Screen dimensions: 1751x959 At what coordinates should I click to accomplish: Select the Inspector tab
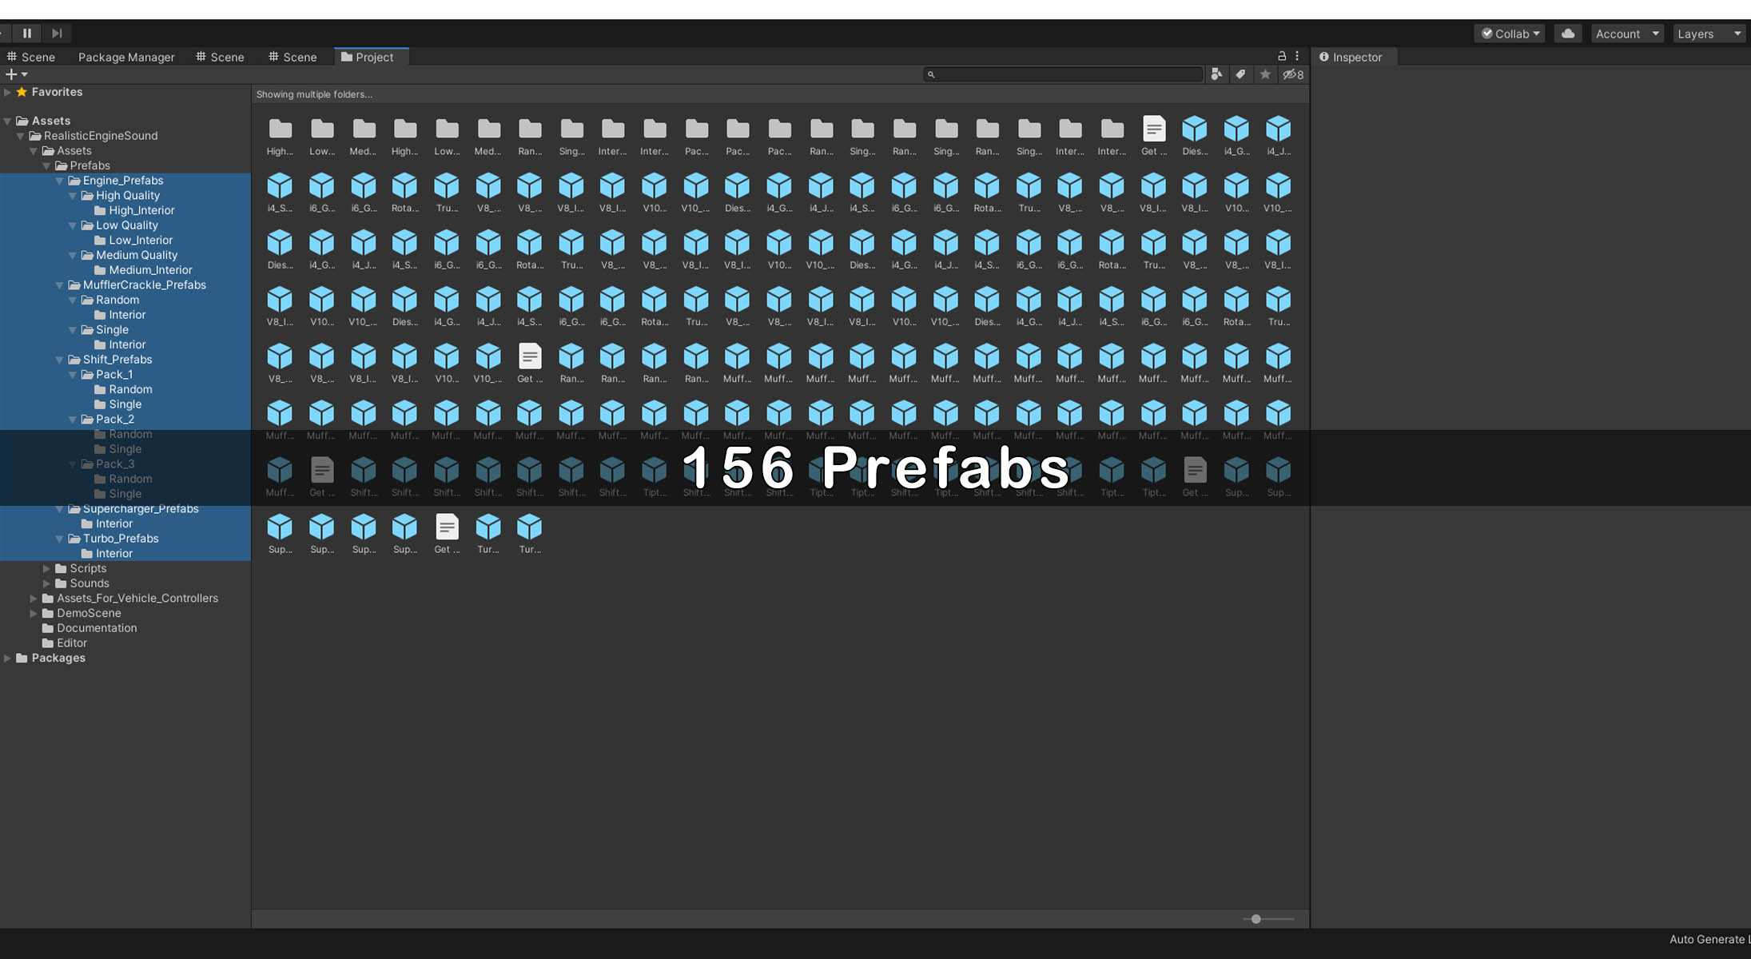[x=1355, y=57]
